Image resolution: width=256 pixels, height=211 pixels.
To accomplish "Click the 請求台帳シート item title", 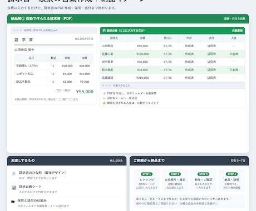I will (30, 187).
